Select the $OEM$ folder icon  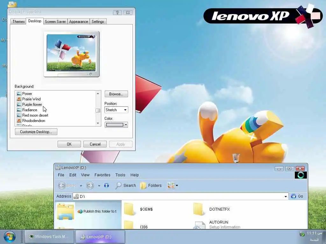click(130, 209)
